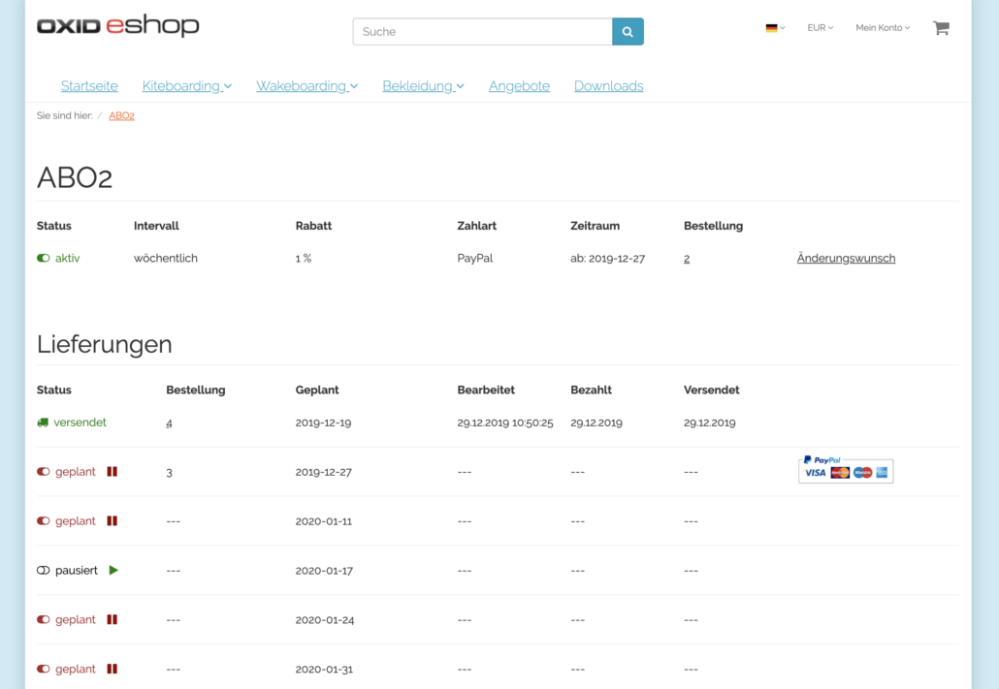Open the Mein Konto dropdown
The height and width of the screenshot is (689, 999).
tap(882, 28)
